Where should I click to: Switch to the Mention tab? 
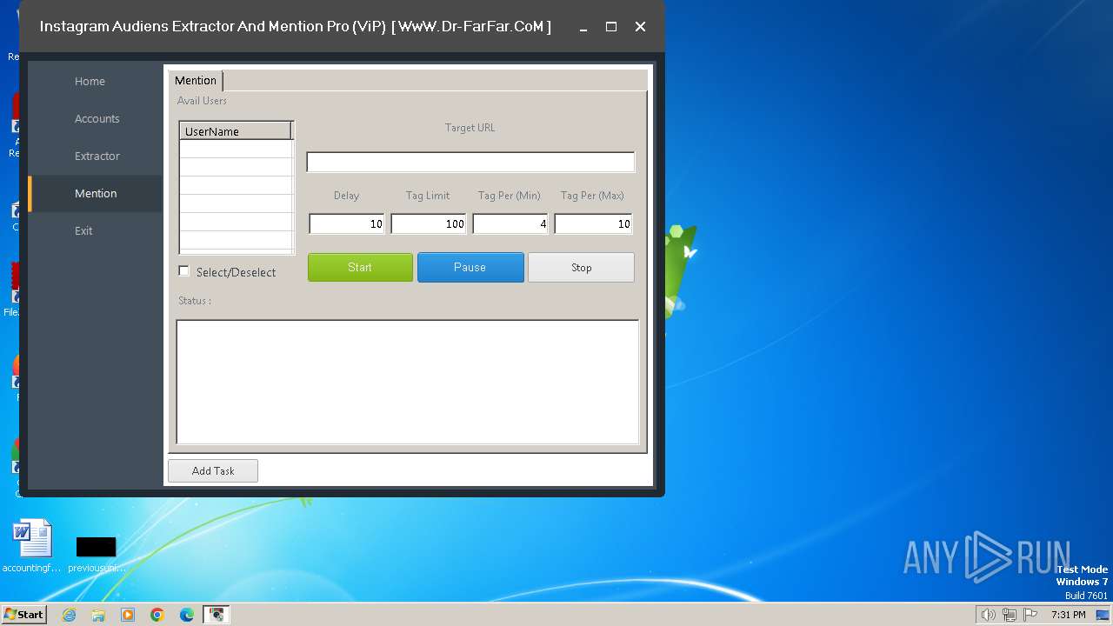(196, 80)
